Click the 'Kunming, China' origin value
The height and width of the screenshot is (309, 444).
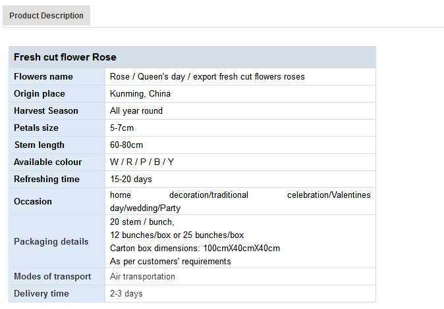coord(140,94)
